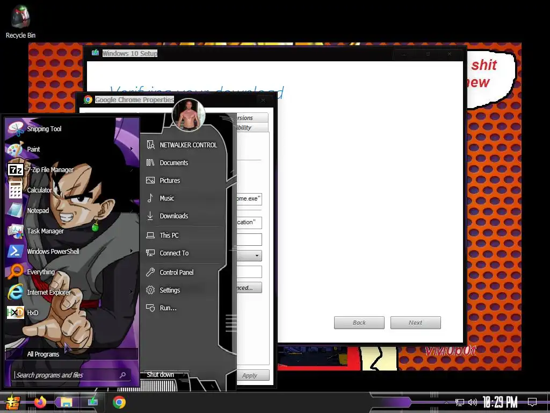Open the notification center icon
This screenshot has width=550, height=413.
[x=532, y=402]
